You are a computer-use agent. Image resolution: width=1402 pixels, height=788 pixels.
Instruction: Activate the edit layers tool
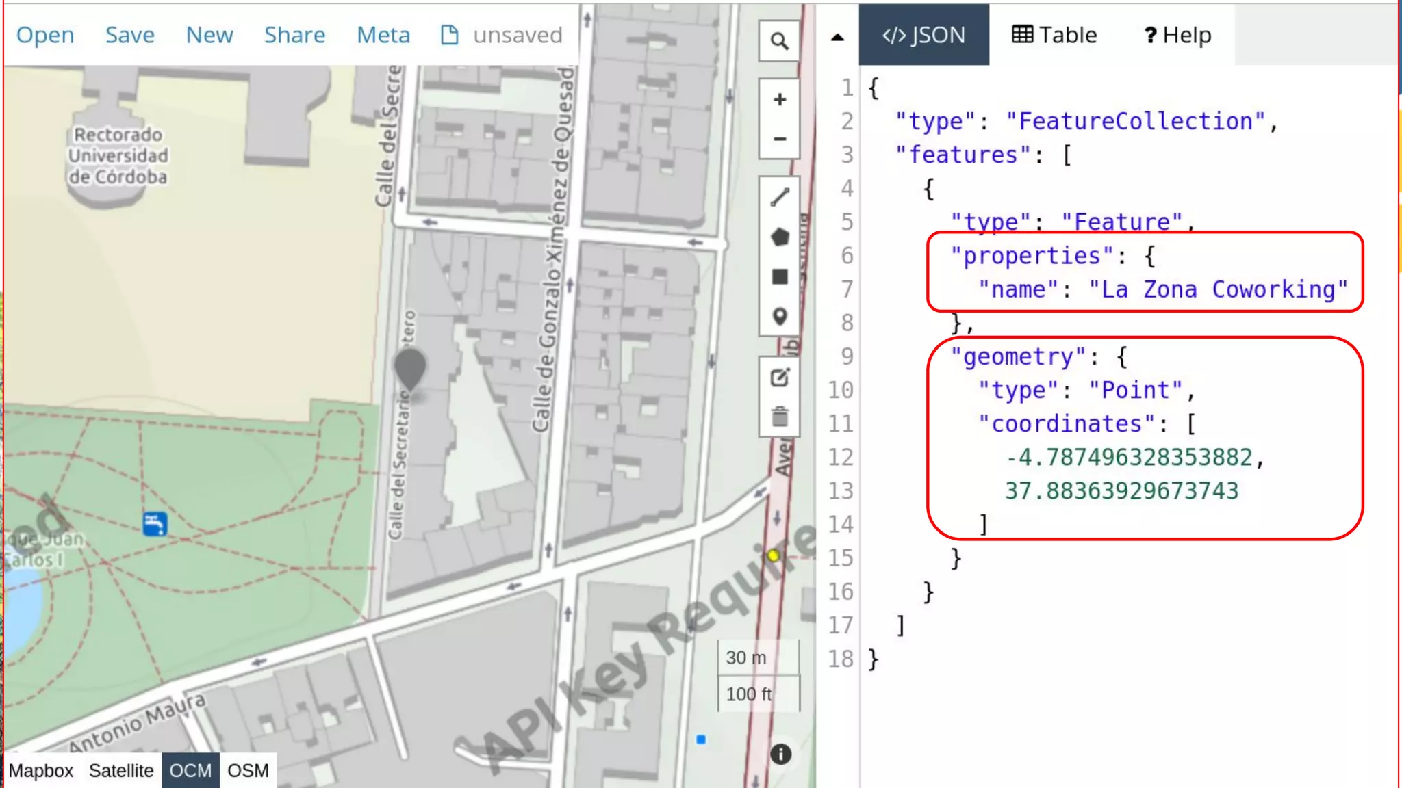779,378
